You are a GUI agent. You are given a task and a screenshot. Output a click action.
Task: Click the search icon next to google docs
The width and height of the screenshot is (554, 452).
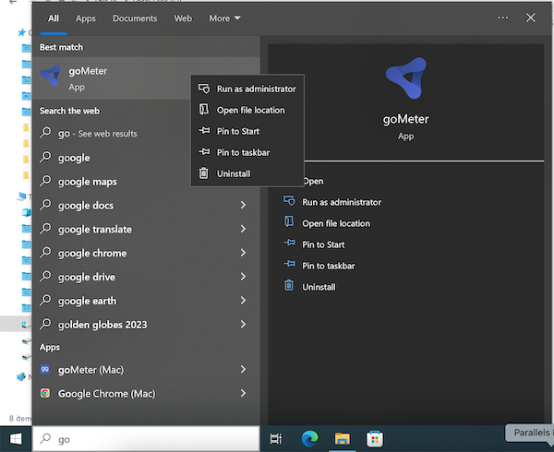point(45,205)
